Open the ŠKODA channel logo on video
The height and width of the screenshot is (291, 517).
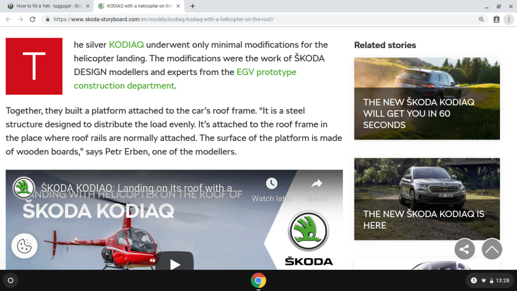pos(24,188)
